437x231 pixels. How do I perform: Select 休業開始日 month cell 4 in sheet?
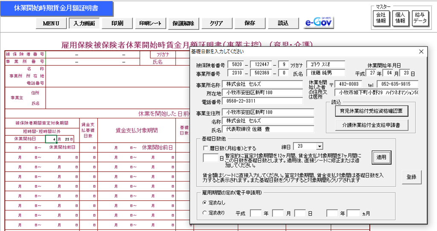[x=51, y=139]
